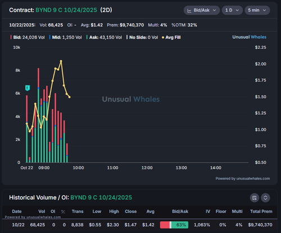
Task: Sort table by Vol column
Action: [x=42, y=212]
